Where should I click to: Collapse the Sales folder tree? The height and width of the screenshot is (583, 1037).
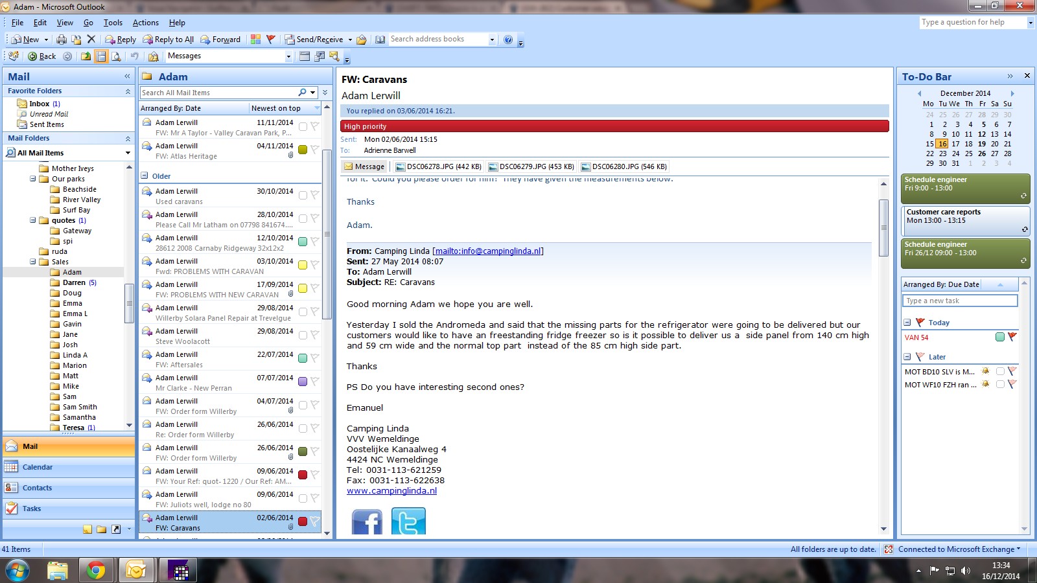click(32, 262)
